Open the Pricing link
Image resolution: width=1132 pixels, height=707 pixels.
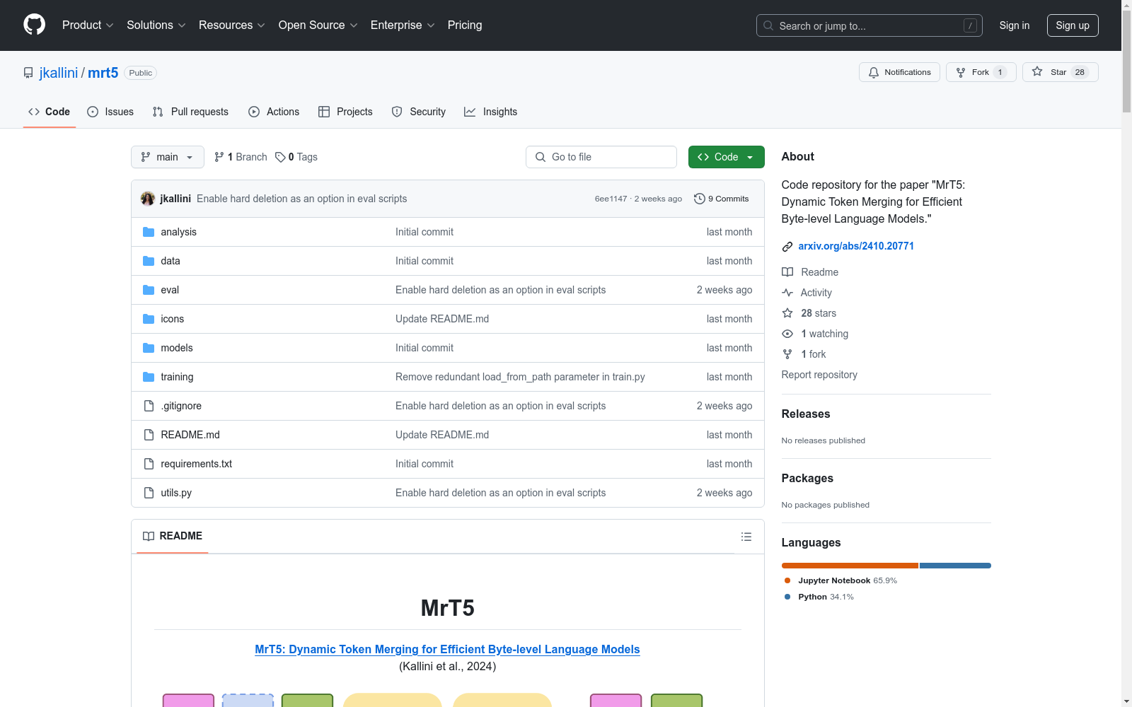point(465,25)
